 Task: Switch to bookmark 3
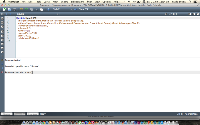pos(198,14)
